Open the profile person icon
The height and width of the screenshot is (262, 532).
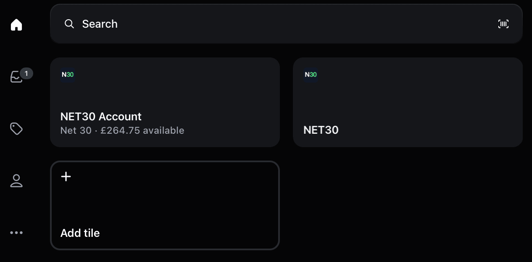click(x=16, y=181)
